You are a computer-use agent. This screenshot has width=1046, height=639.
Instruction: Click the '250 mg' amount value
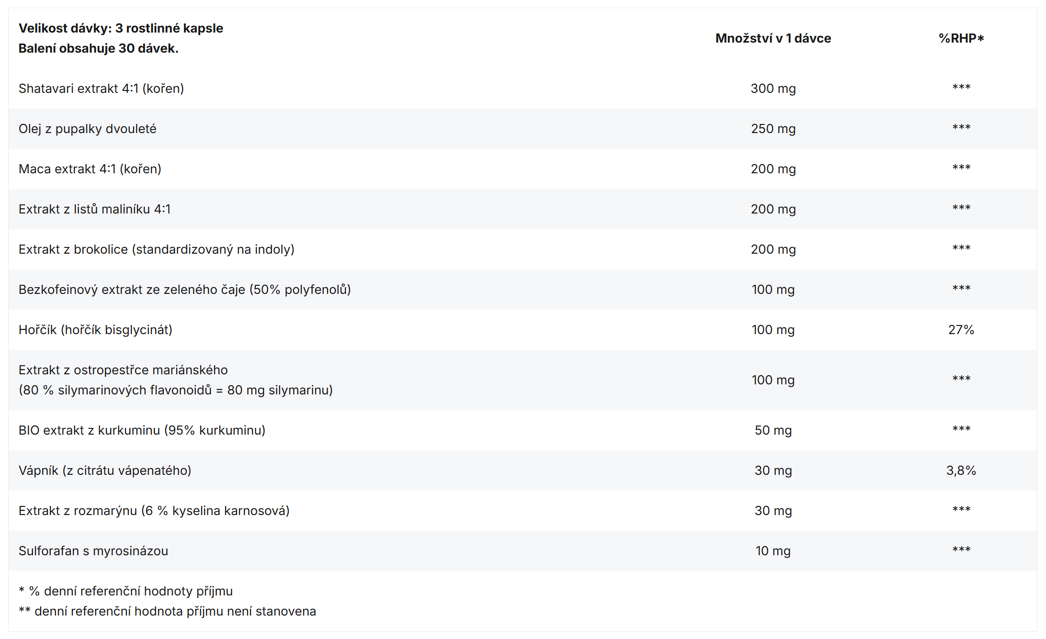click(x=773, y=129)
